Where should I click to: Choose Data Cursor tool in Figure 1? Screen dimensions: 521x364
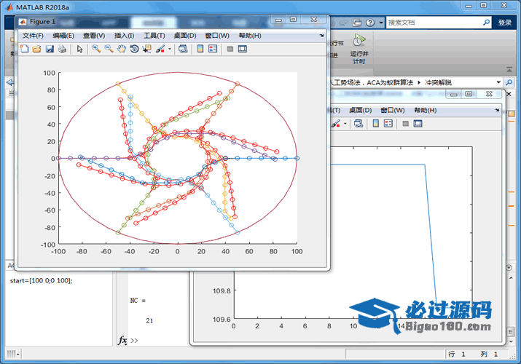point(147,49)
